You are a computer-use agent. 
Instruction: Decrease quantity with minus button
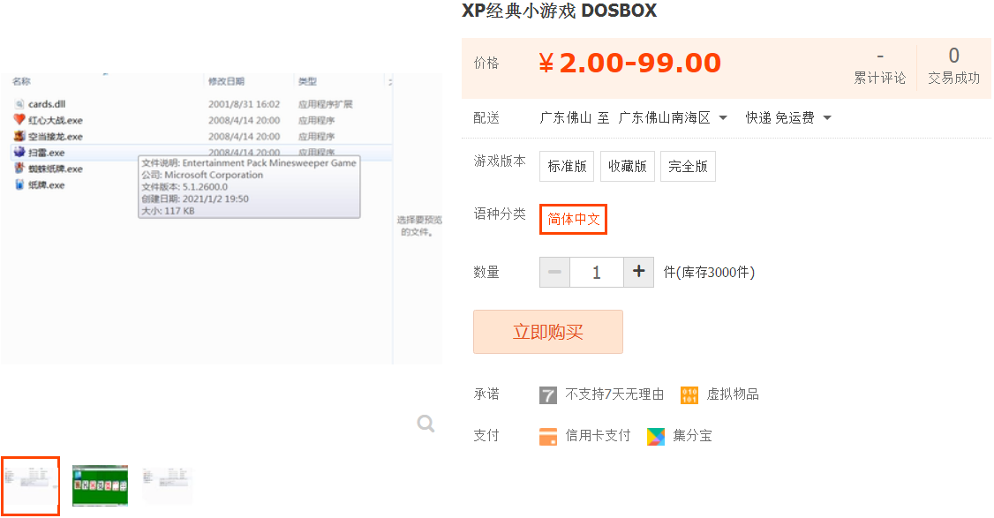pyautogui.click(x=554, y=272)
